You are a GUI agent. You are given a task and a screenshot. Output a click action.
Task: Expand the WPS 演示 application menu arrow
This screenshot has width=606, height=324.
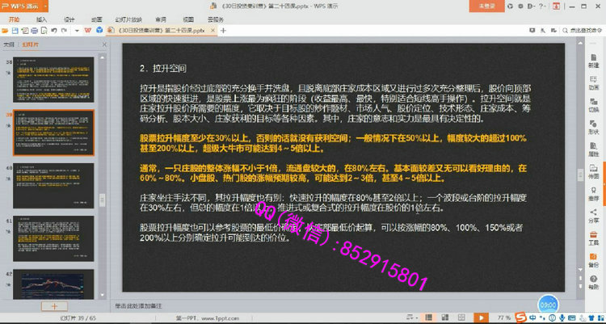[x=45, y=6]
